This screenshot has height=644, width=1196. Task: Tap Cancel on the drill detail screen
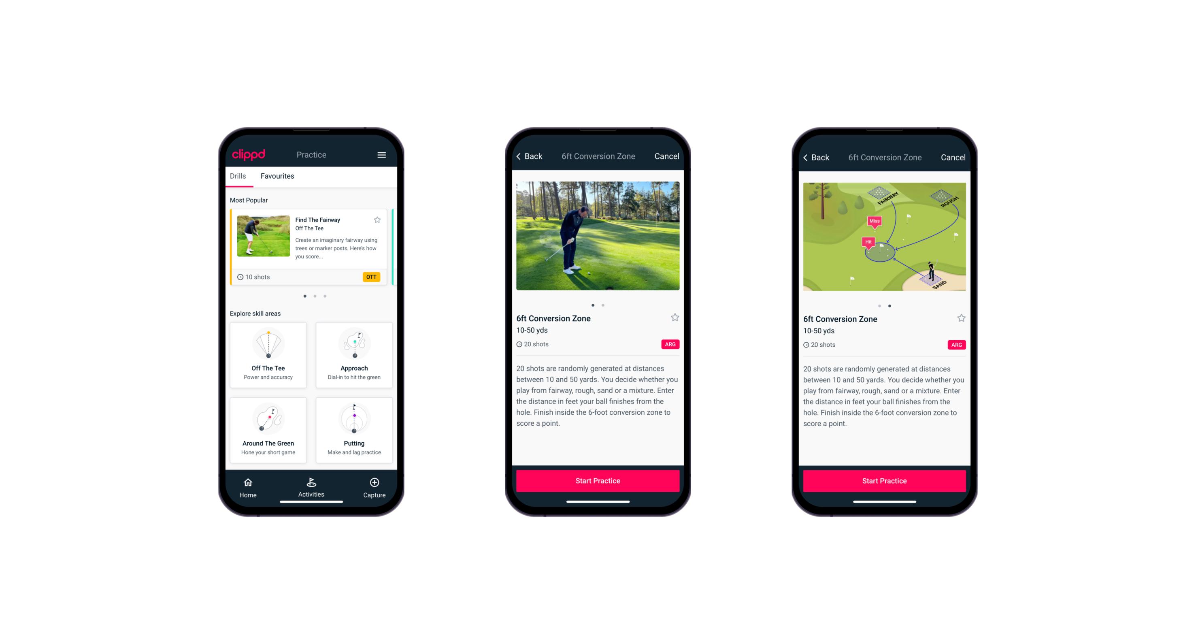click(x=665, y=156)
